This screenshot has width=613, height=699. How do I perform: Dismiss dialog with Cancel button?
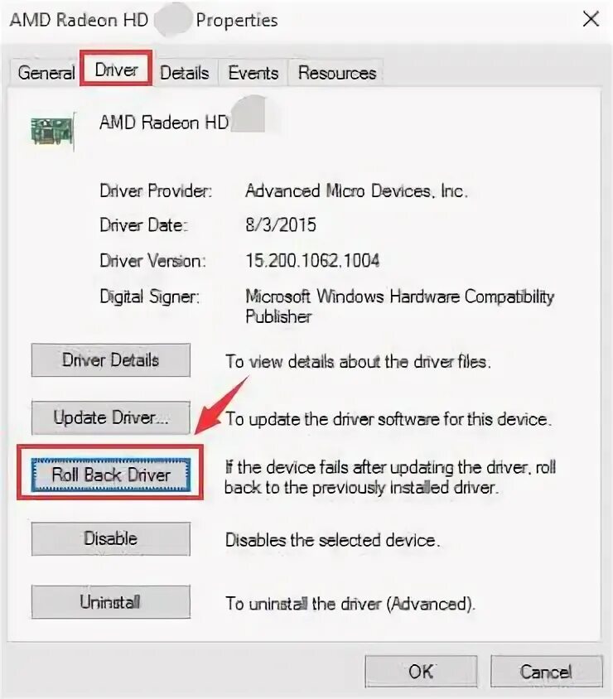(546, 672)
